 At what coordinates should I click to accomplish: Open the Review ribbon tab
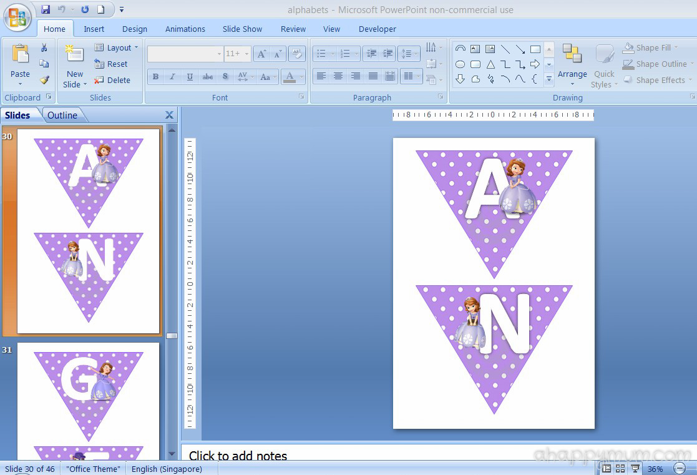coord(293,29)
